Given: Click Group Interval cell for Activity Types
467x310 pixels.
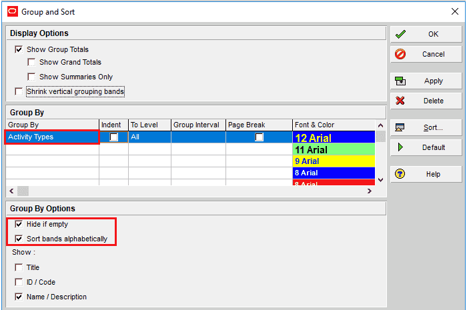Looking at the screenshot, I should coord(198,137).
